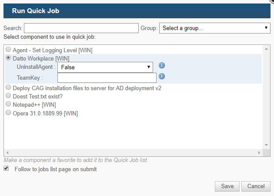Toggle Follow to jobs list page checkbox
The width and height of the screenshot is (274, 196).
(x=6, y=169)
